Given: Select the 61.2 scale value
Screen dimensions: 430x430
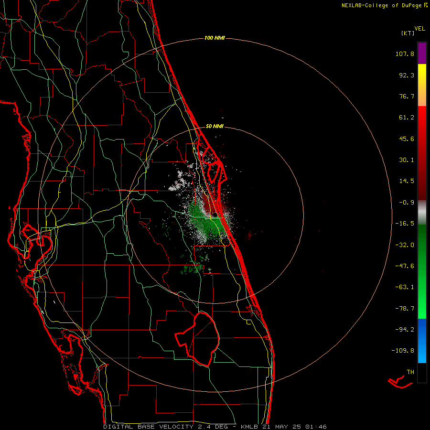Looking at the screenshot, I should point(407,118).
